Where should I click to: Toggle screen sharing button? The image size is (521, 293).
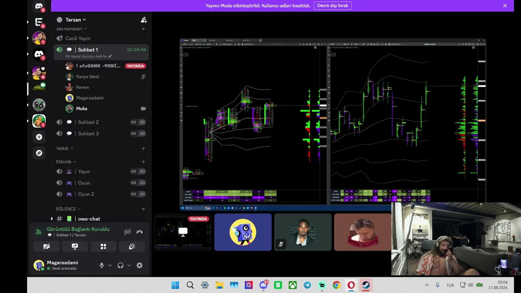pos(75,246)
